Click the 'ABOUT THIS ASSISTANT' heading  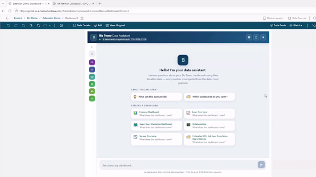tap(144, 90)
